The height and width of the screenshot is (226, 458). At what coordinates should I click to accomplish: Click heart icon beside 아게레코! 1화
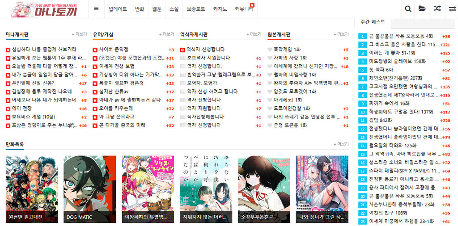coord(270,100)
